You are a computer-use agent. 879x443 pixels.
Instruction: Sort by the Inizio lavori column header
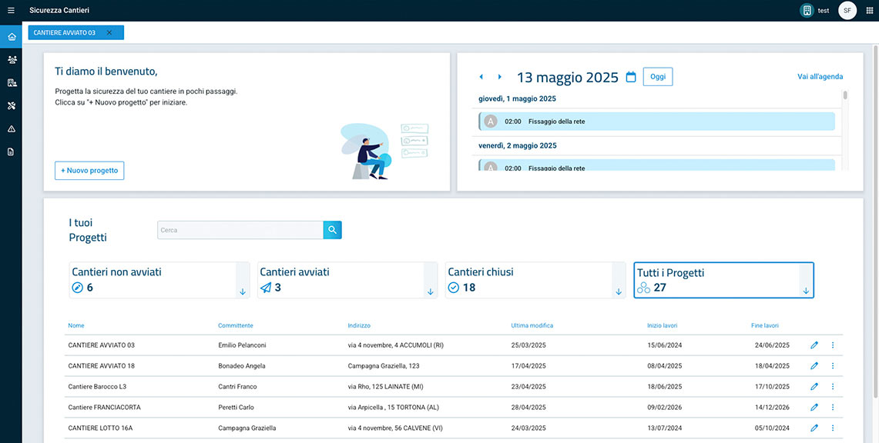click(x=662, y=325)
